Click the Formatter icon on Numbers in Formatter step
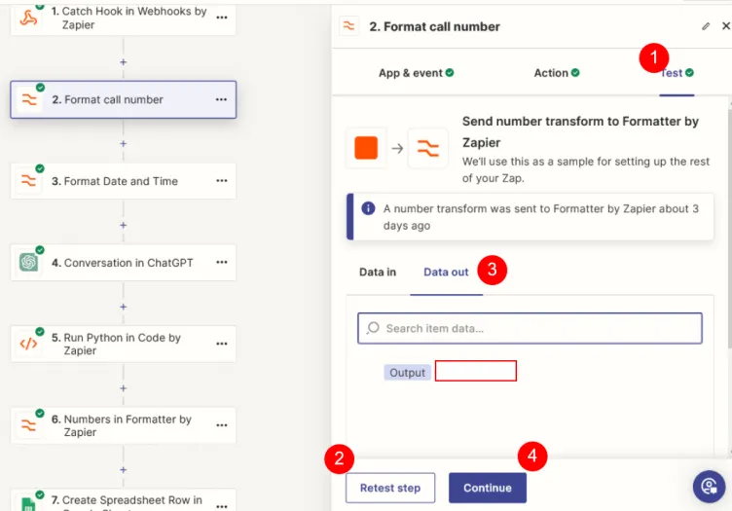Screen dimensions: 732x511 (x=28, y=425)
